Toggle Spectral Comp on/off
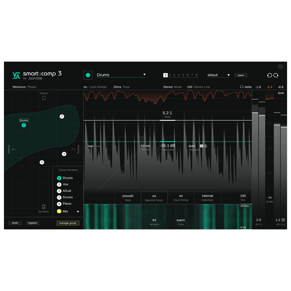The width and height of the screenshot is (291, 291). [x=154, y=196]
